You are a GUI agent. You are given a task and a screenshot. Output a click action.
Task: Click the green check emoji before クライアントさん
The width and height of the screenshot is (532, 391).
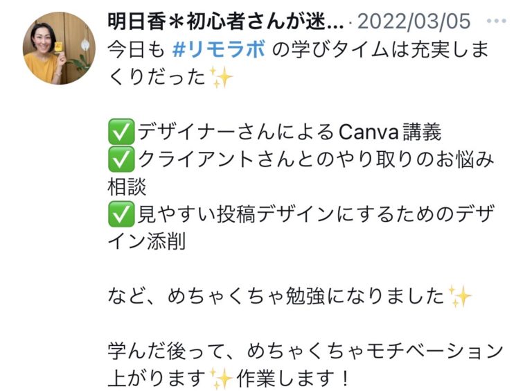[121, 159]
